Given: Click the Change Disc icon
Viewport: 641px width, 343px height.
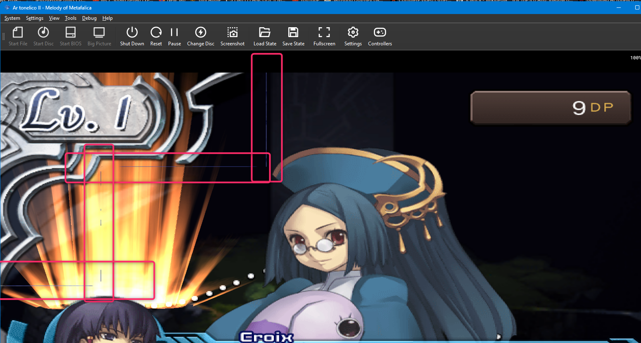Looking at the screenshot, I should [x=201, y=36].
